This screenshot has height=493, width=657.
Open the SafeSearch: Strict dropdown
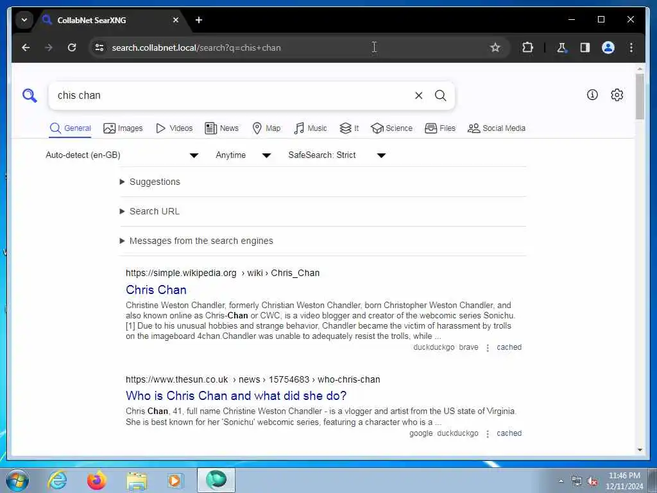[336, 155]
